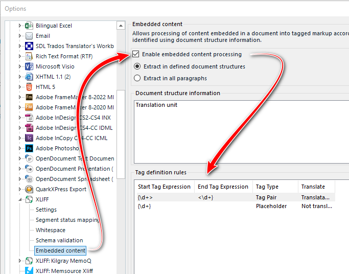Click the HTML 5 shield icon
This screenshot has height=274, width=349.
pos(29,87)
